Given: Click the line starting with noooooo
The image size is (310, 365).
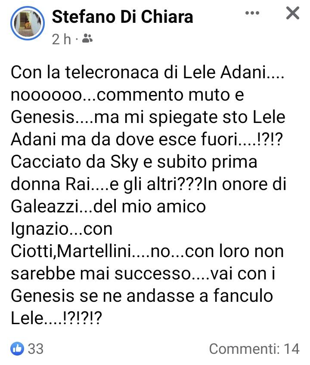Looking at the screenshot, I should tap(127, 95).
